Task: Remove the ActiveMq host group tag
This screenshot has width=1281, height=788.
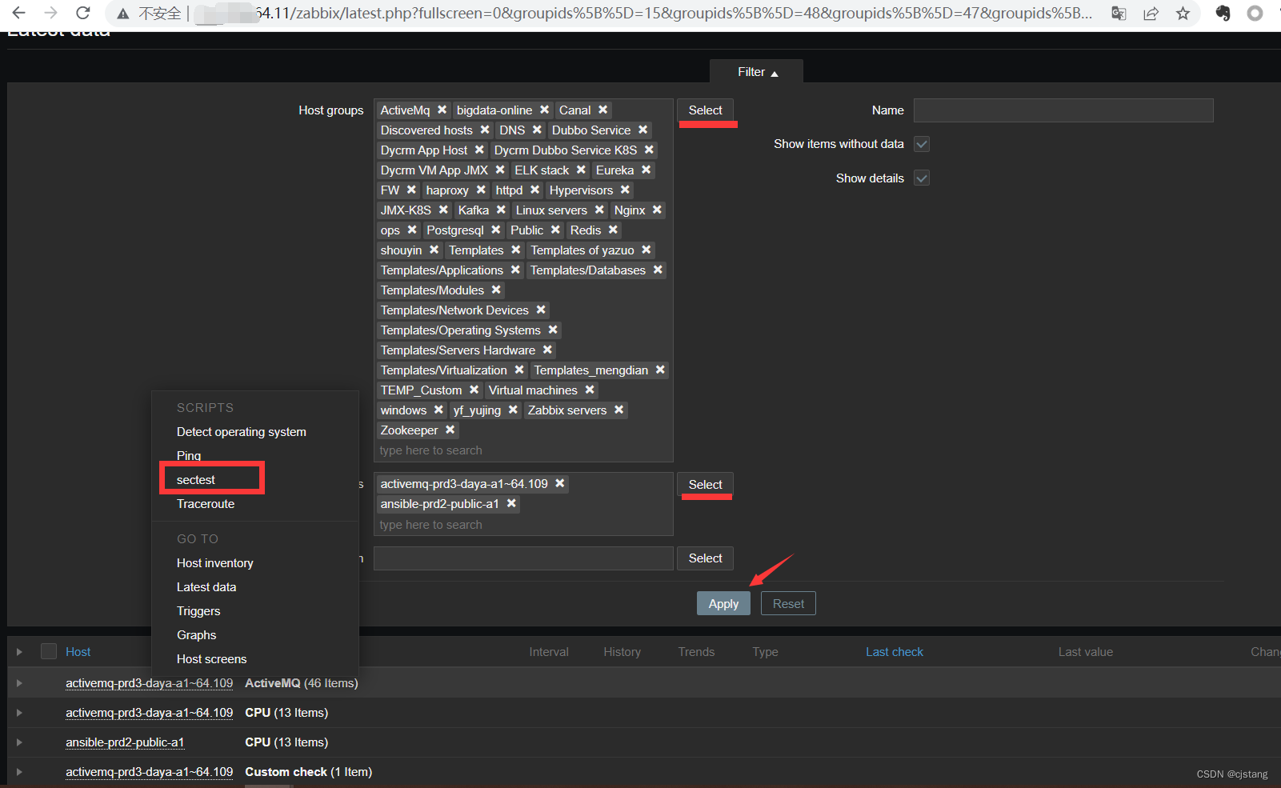Action: tap(442, 110)
